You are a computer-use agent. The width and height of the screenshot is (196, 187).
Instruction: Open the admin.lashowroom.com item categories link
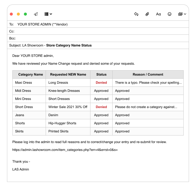tap(65, 150)
